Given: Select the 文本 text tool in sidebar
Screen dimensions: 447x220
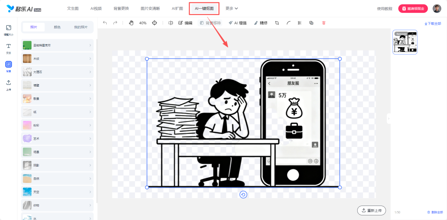Looking at the screenshot, I should [8, 48].
